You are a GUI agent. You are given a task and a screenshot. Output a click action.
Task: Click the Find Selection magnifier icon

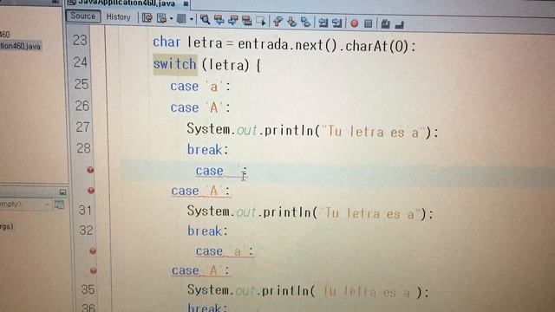click(x=205, y=19)
